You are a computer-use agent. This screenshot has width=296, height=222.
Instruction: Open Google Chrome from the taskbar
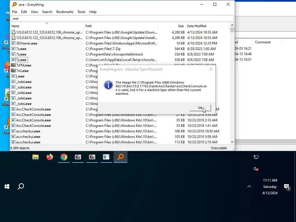click(x=64, y=157)
